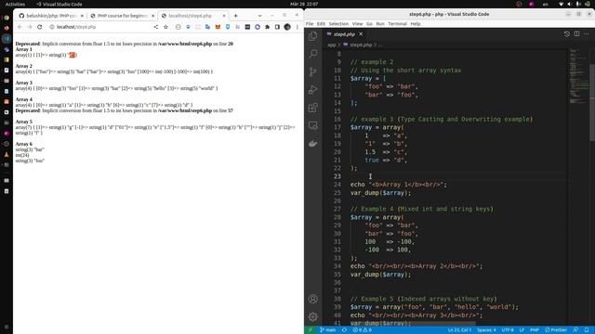This screenshot has height=334, width=595.
Task: Open the browser tab search dropdown
Action: pos(259,16)
